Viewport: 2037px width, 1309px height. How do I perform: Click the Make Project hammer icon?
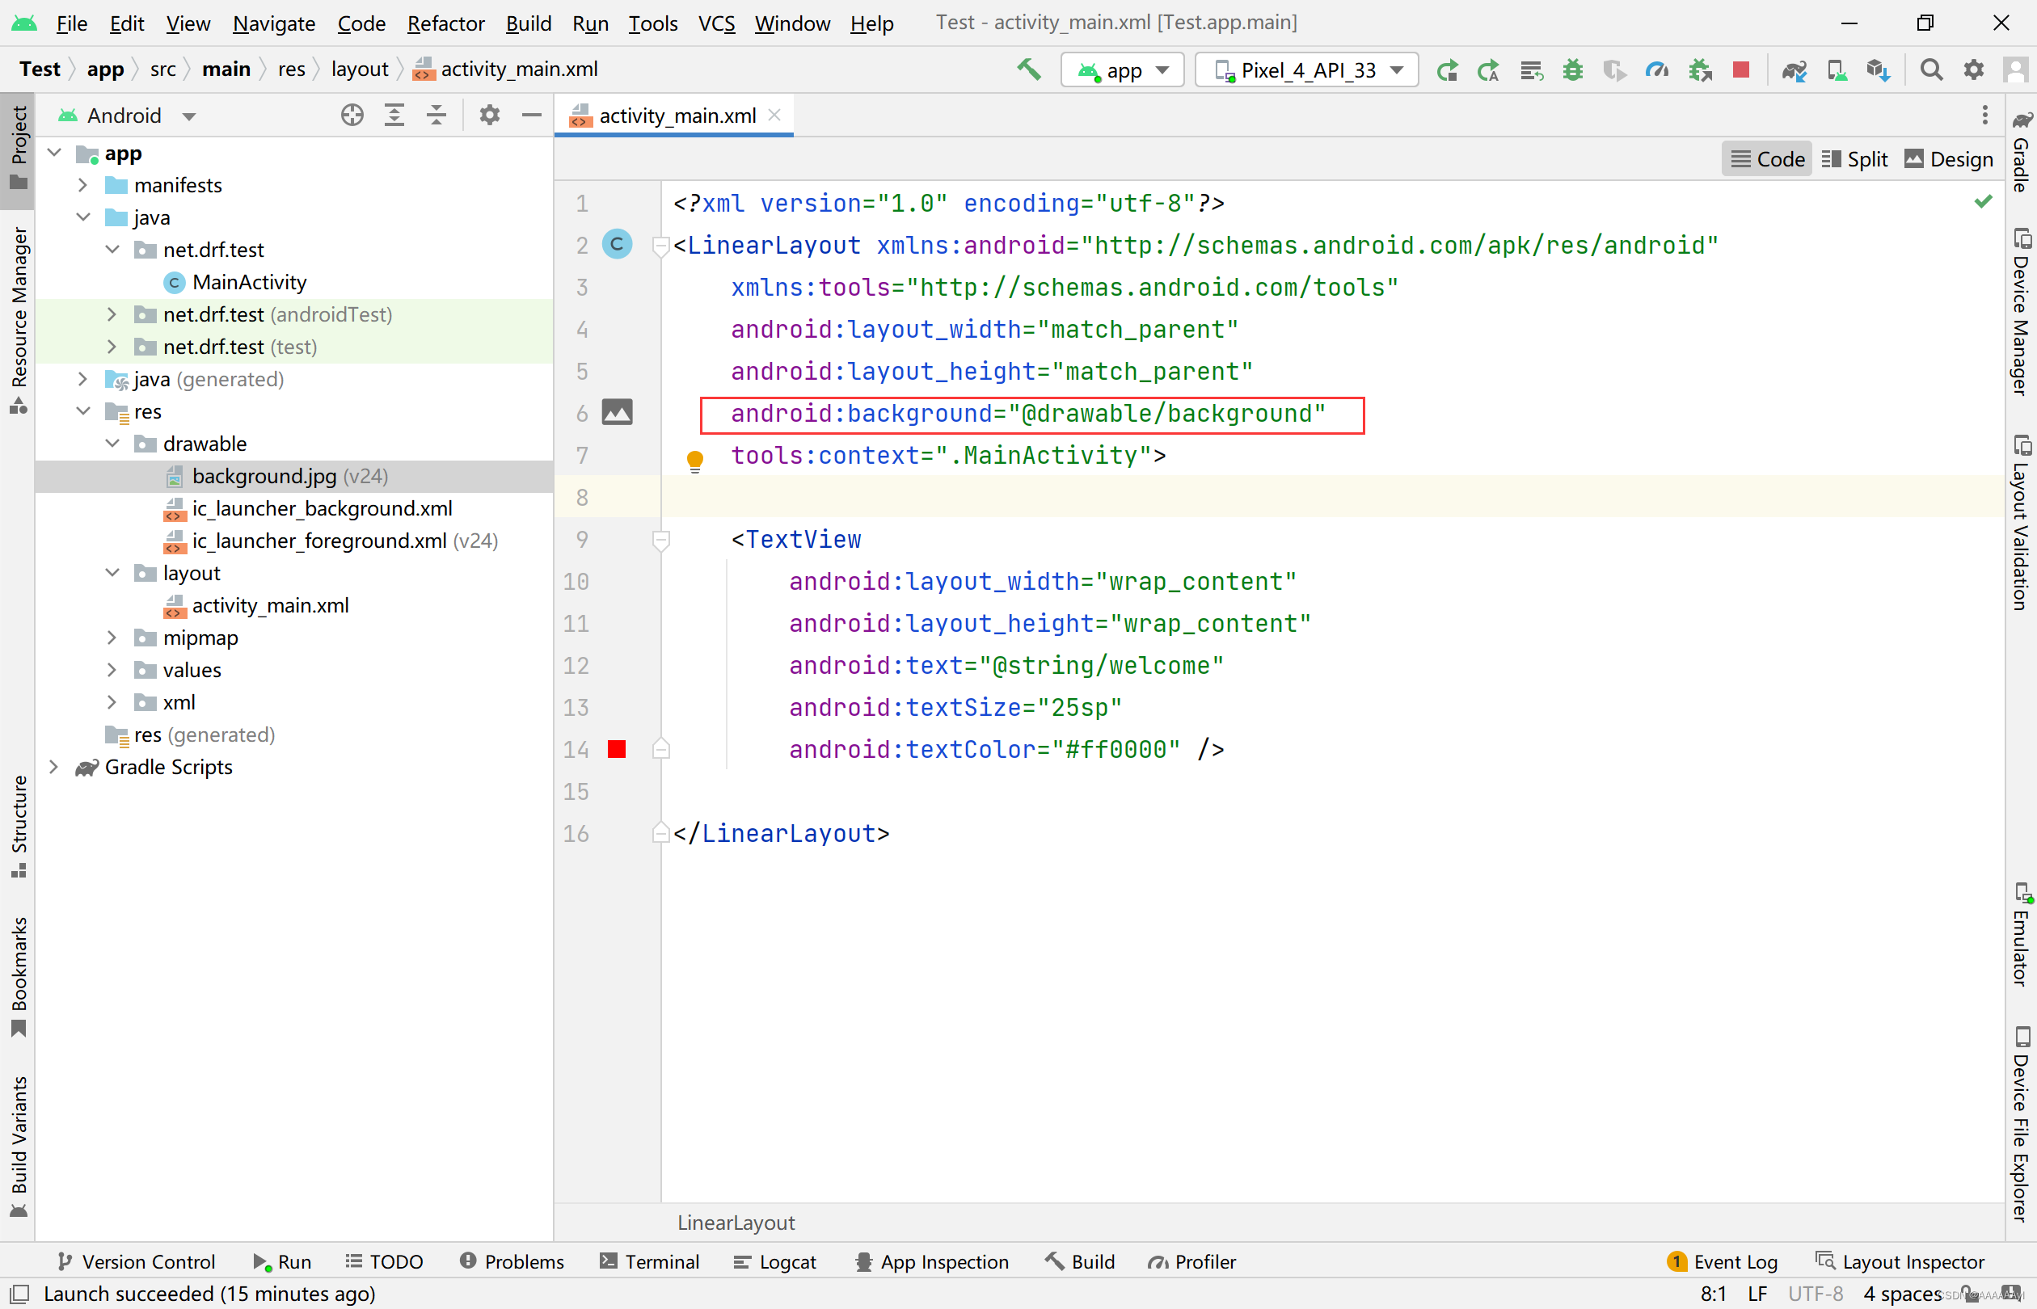(x=1029, y=69)
